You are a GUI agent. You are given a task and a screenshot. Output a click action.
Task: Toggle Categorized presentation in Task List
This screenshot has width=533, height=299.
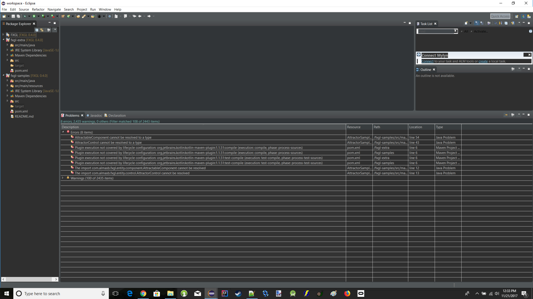point(477,23)
